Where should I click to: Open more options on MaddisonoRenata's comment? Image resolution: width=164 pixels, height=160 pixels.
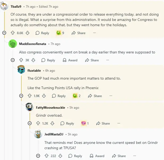(x=107, y=60)
